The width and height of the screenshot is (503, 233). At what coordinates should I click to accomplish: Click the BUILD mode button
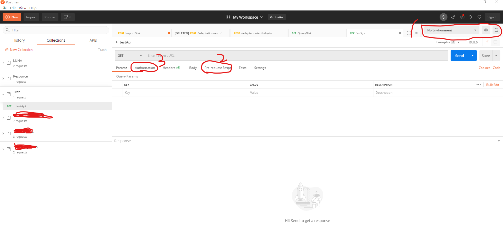[x=473, y=42]
